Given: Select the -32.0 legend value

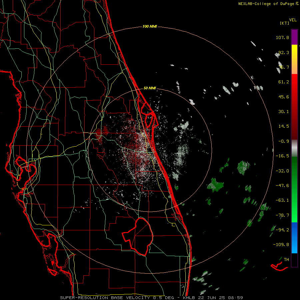Looking at the screenshot, I should tap(282, 171).
